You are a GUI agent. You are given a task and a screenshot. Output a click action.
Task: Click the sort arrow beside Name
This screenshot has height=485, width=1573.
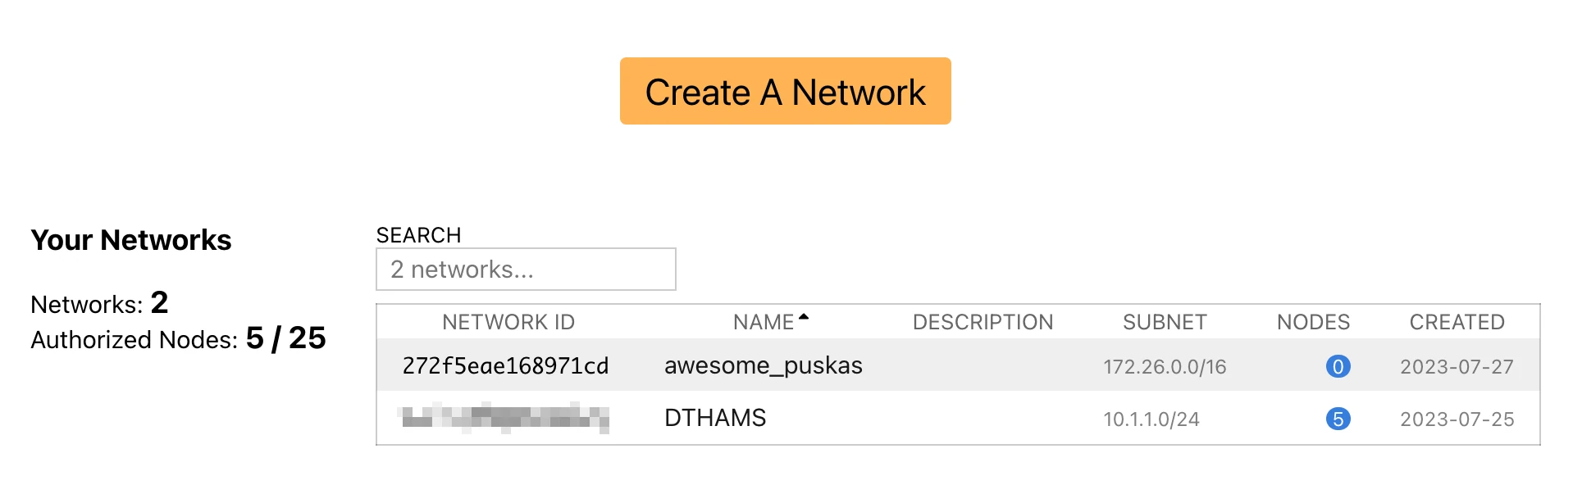tap(804, 317)
